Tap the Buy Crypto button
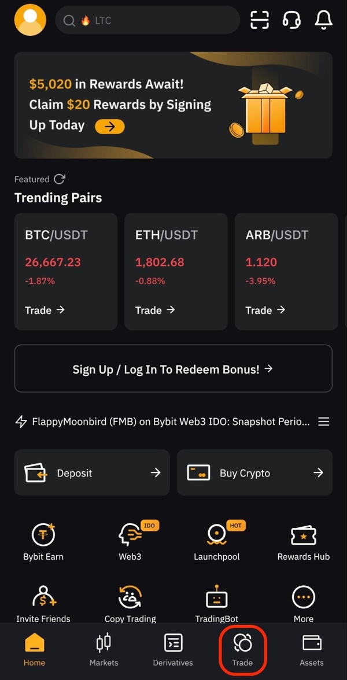 point(254,473)
